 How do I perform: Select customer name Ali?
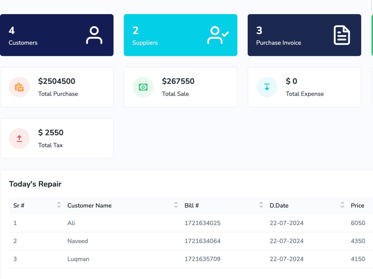(71, 223)
